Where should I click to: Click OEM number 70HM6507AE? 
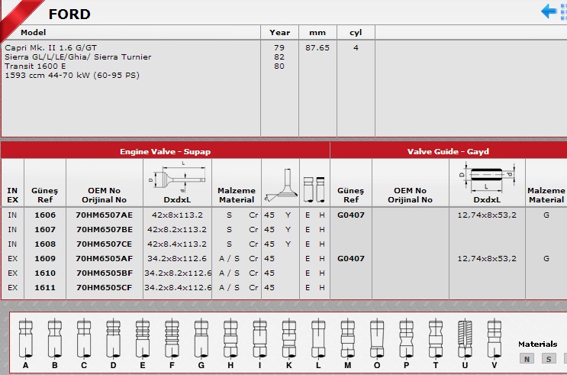pos(104,215)
